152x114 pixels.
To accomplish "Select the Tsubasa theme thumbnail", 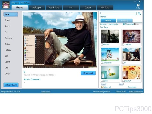I will [131, 36].
